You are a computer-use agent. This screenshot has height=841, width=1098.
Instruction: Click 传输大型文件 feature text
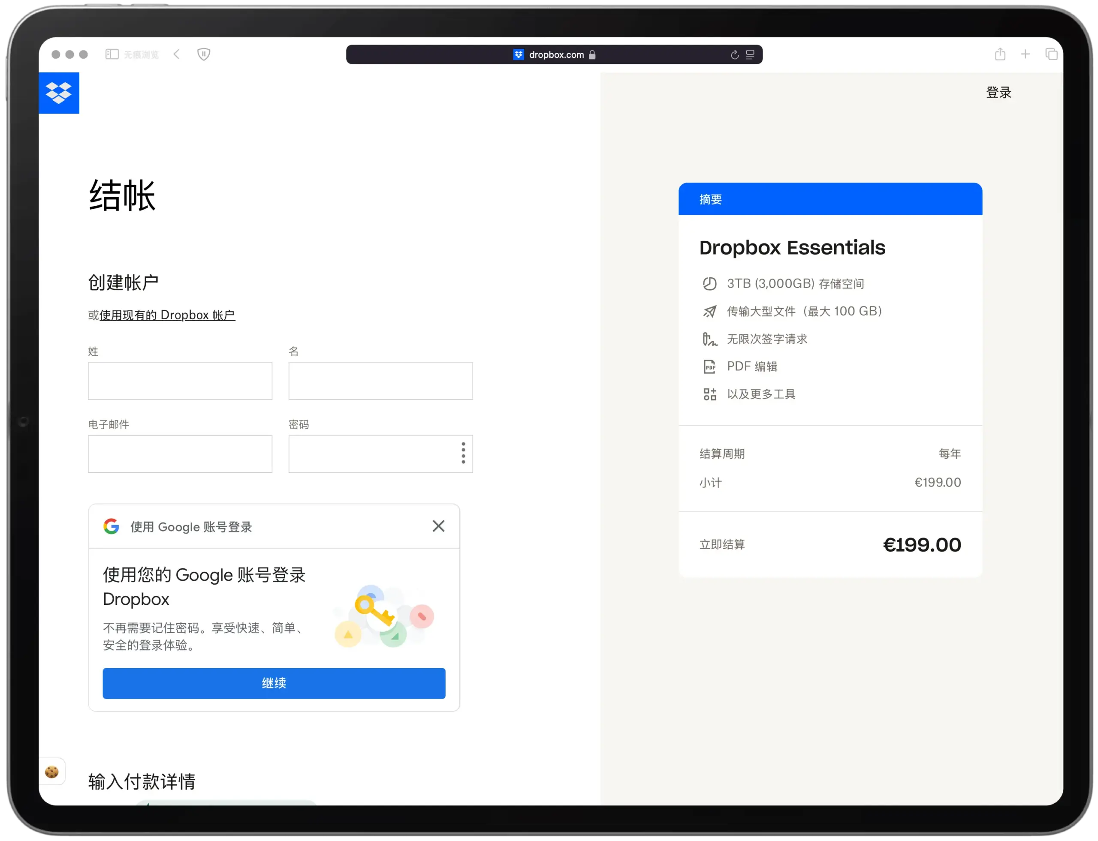click(x=805, y=311)
